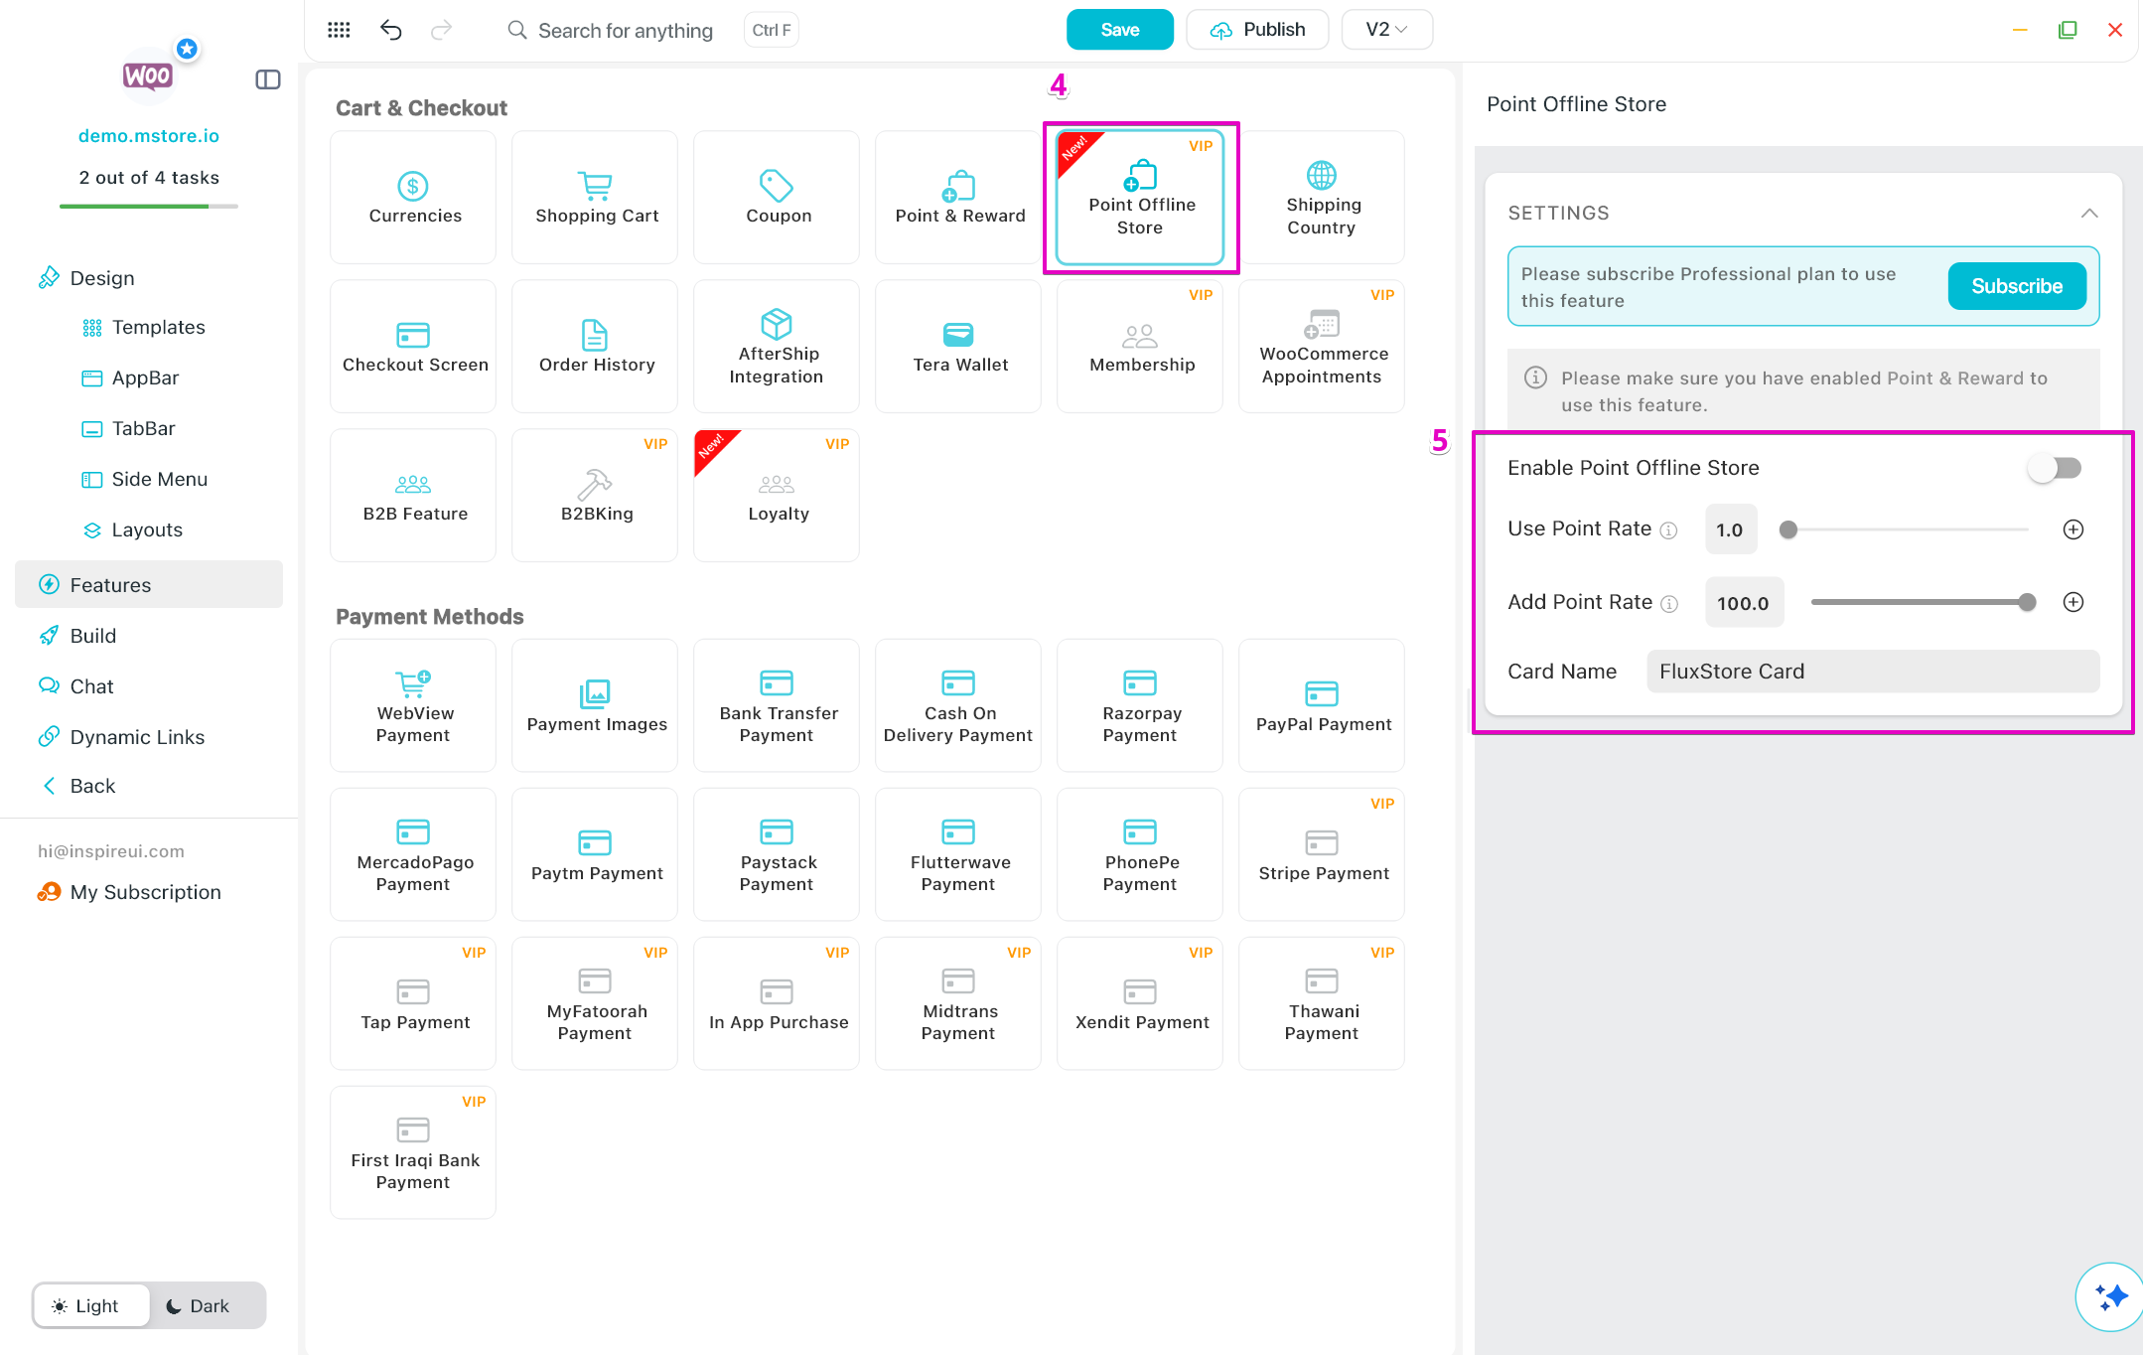
Task: Open the AfterShip Integration card
Action: [x=777, y=346]
